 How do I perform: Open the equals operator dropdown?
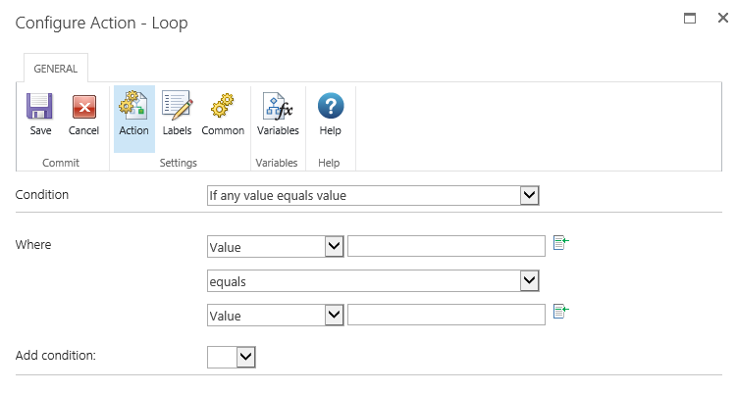pos(530,281)
